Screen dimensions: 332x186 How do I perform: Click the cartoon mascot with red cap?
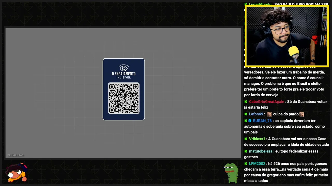point(17,173)
